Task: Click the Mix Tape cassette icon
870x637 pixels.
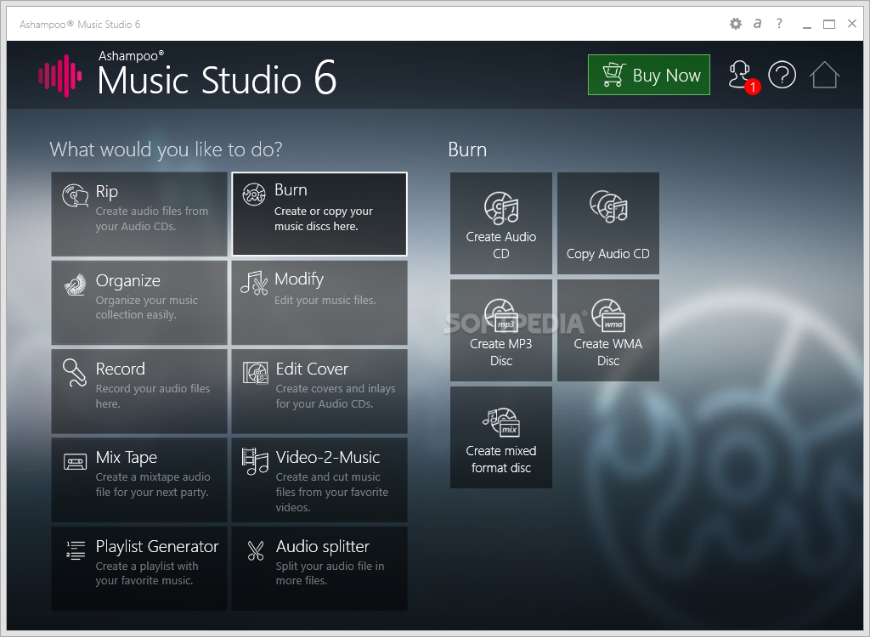Action: point(76,462)
